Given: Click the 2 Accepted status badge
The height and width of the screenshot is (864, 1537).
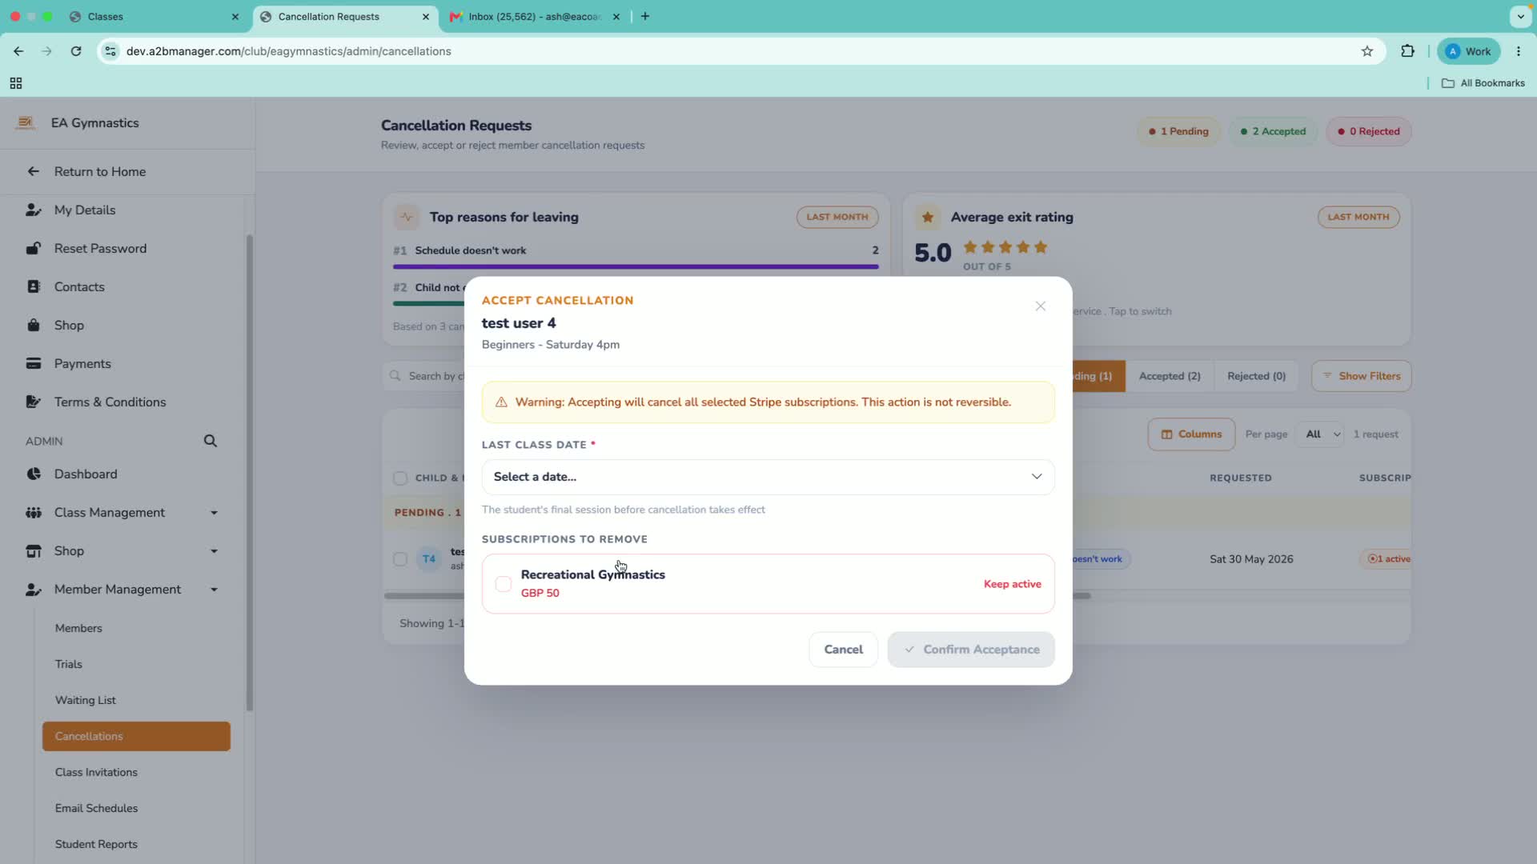Looking at the screenshot, I should coord(1273,131).
